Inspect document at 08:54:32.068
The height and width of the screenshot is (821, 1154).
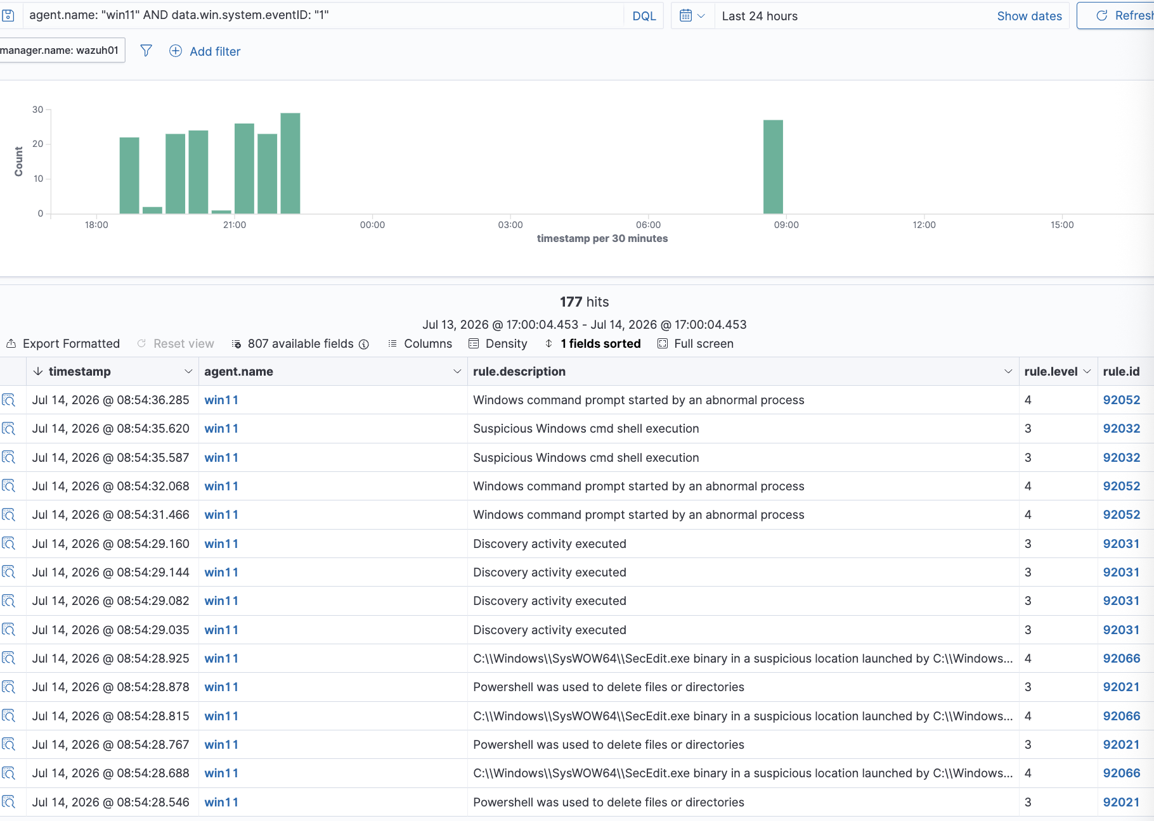tap(8, 486)
